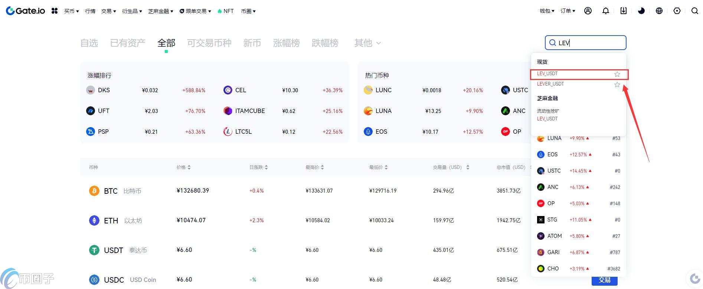
Task: Open the Gate.io home logo
Action: click(25, 11)
